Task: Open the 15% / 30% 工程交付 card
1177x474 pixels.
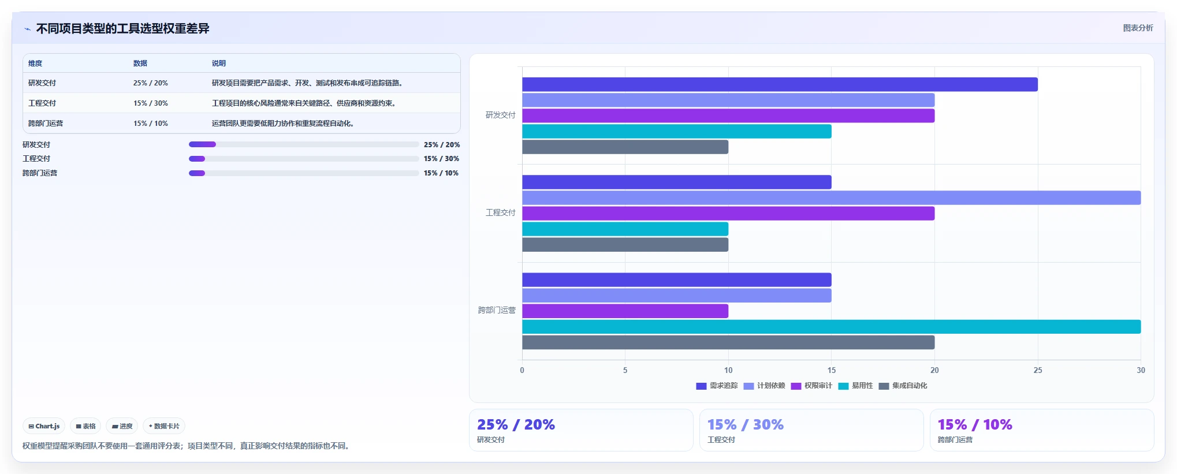Action: pos(811,430)
